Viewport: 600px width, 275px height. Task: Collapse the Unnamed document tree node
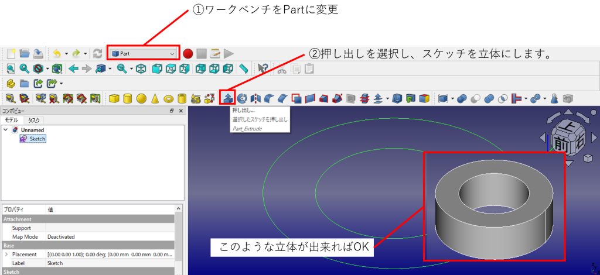coord(6,129)
